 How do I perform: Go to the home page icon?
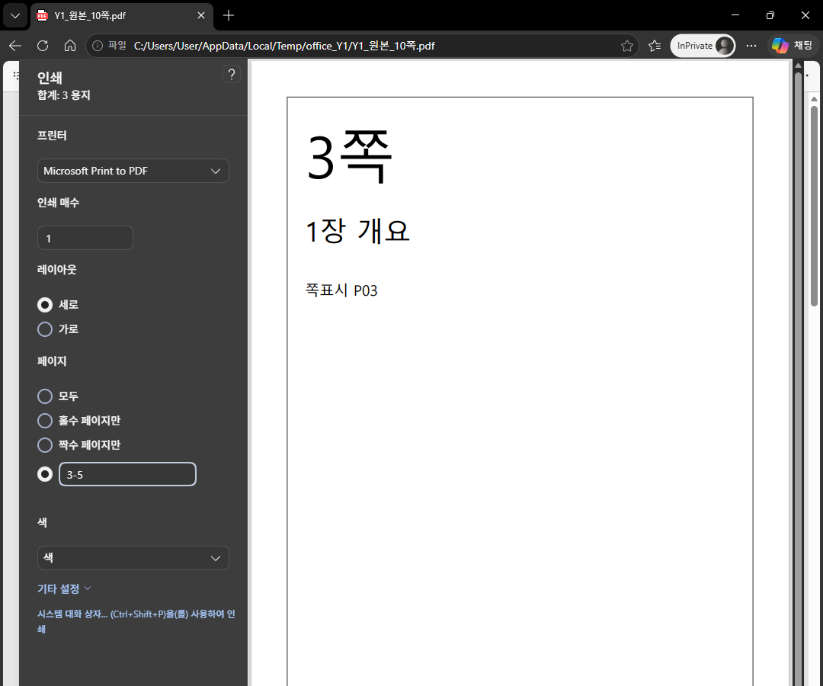coord(70,46)
